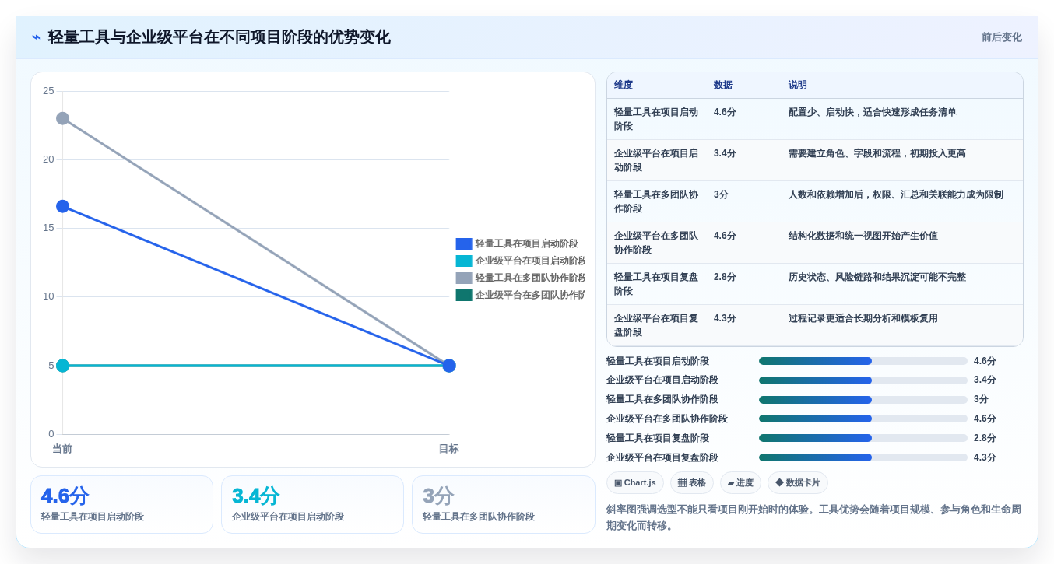Click the gray legend swatch for 轻量工具在多团队协作阶段
1054x564 pixels.
pyautogui.click(x=464, y=278)
